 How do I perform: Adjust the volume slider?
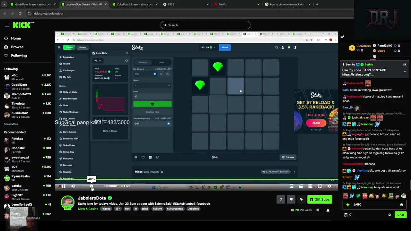pyautogui.click(x=92, y=186)
